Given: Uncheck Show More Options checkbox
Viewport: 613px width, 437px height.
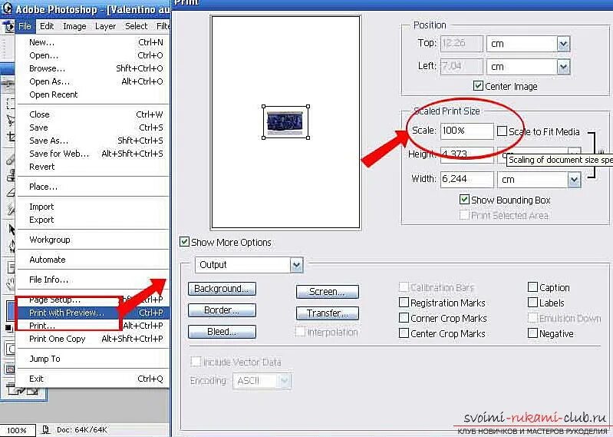Looking at the screenshot, I should 184,242.
